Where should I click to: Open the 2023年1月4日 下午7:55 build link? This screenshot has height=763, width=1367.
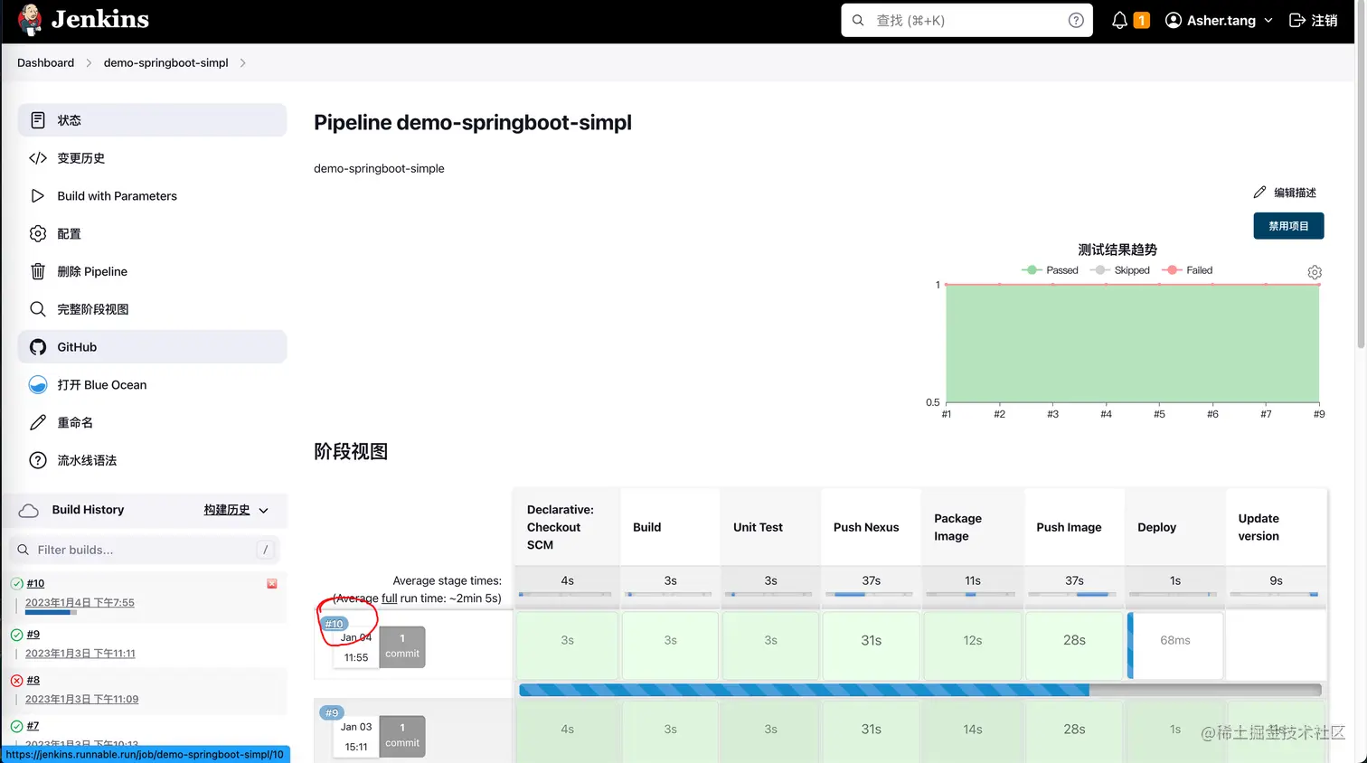[80, 602]
